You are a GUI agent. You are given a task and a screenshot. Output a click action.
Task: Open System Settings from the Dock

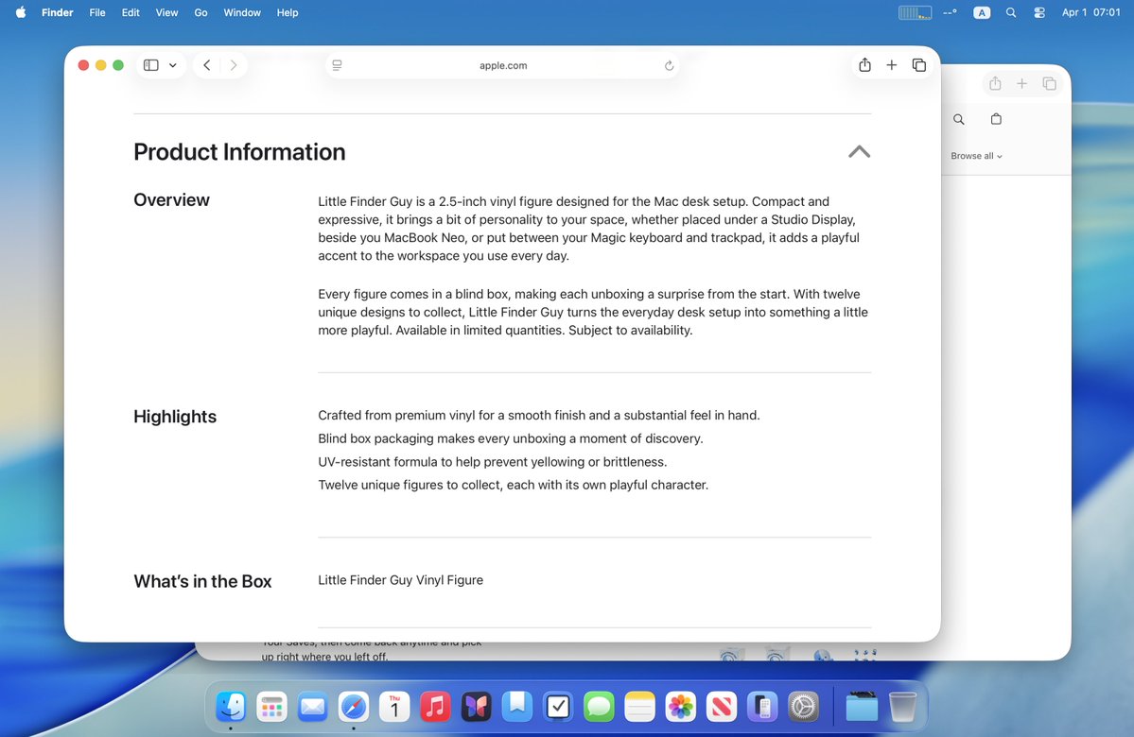(802, 706)
